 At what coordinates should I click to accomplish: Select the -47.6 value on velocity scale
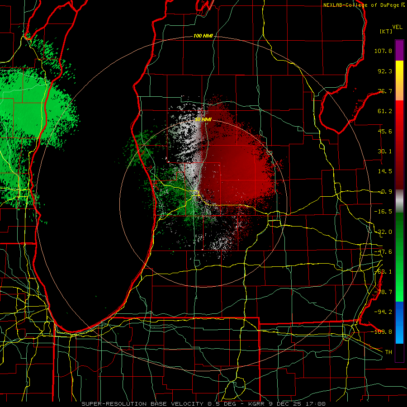click(383, 252)
